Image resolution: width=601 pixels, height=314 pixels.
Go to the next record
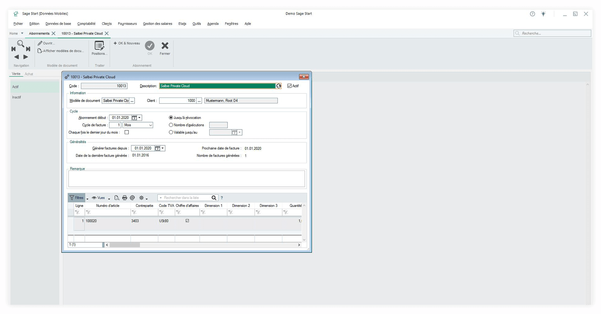[x=26, y=57]
